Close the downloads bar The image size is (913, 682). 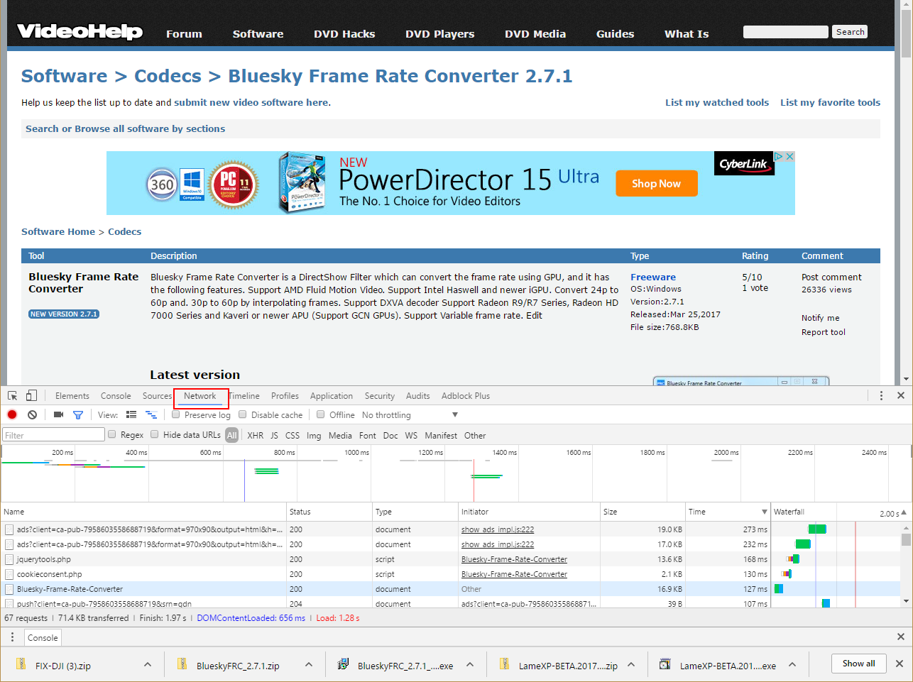900,664
